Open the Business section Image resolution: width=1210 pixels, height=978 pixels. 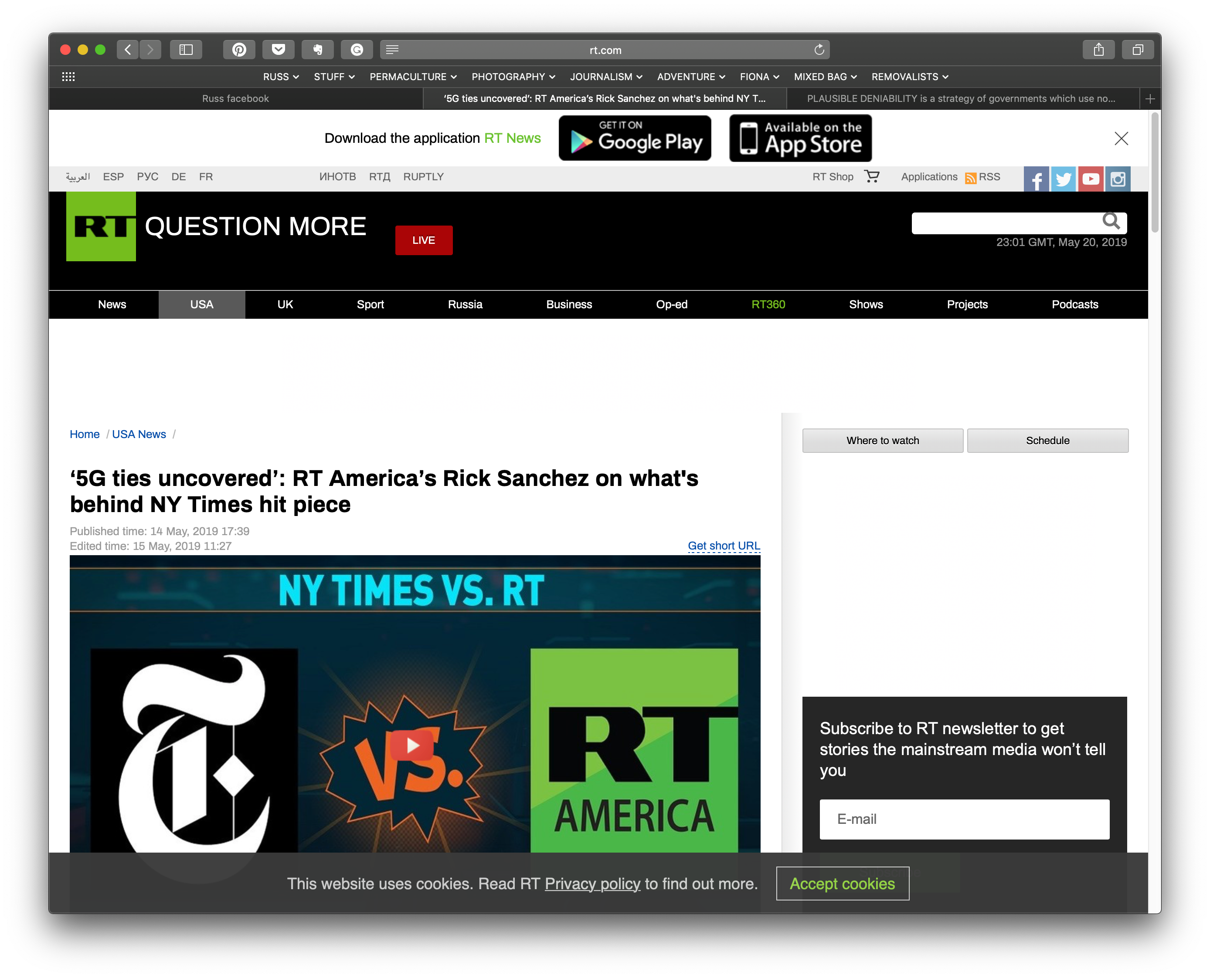[569, 304]
